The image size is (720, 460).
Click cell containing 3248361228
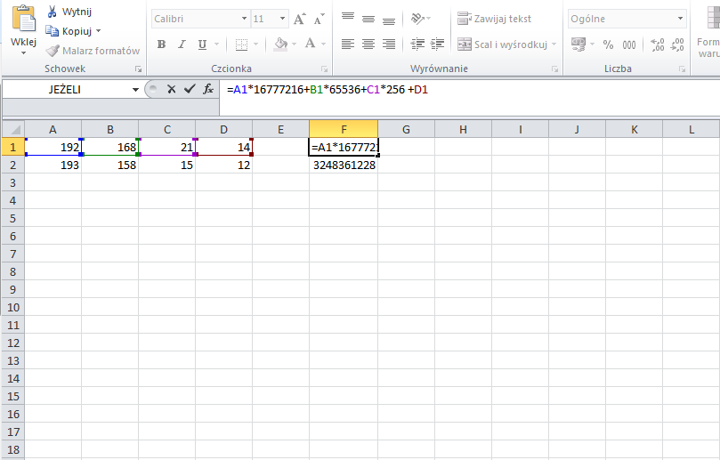coord(344,165)
